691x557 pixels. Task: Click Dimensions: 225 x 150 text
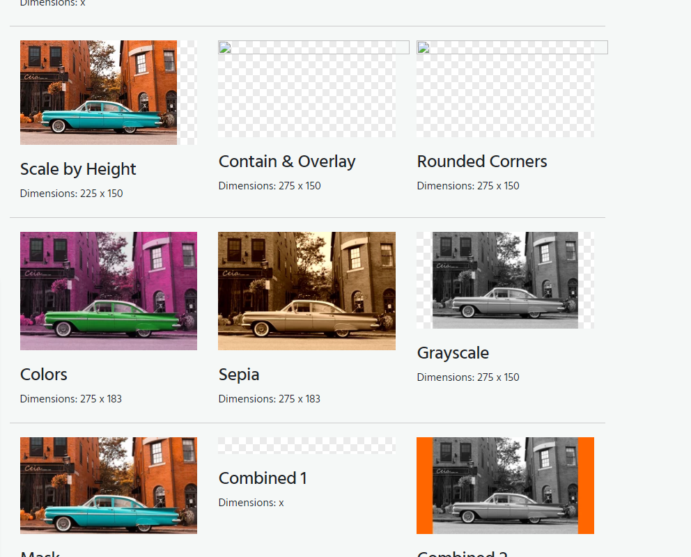[71, 194]
